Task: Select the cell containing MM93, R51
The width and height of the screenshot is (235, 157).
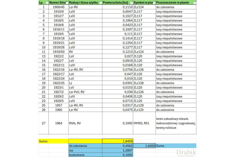Action: click(144, 123)
